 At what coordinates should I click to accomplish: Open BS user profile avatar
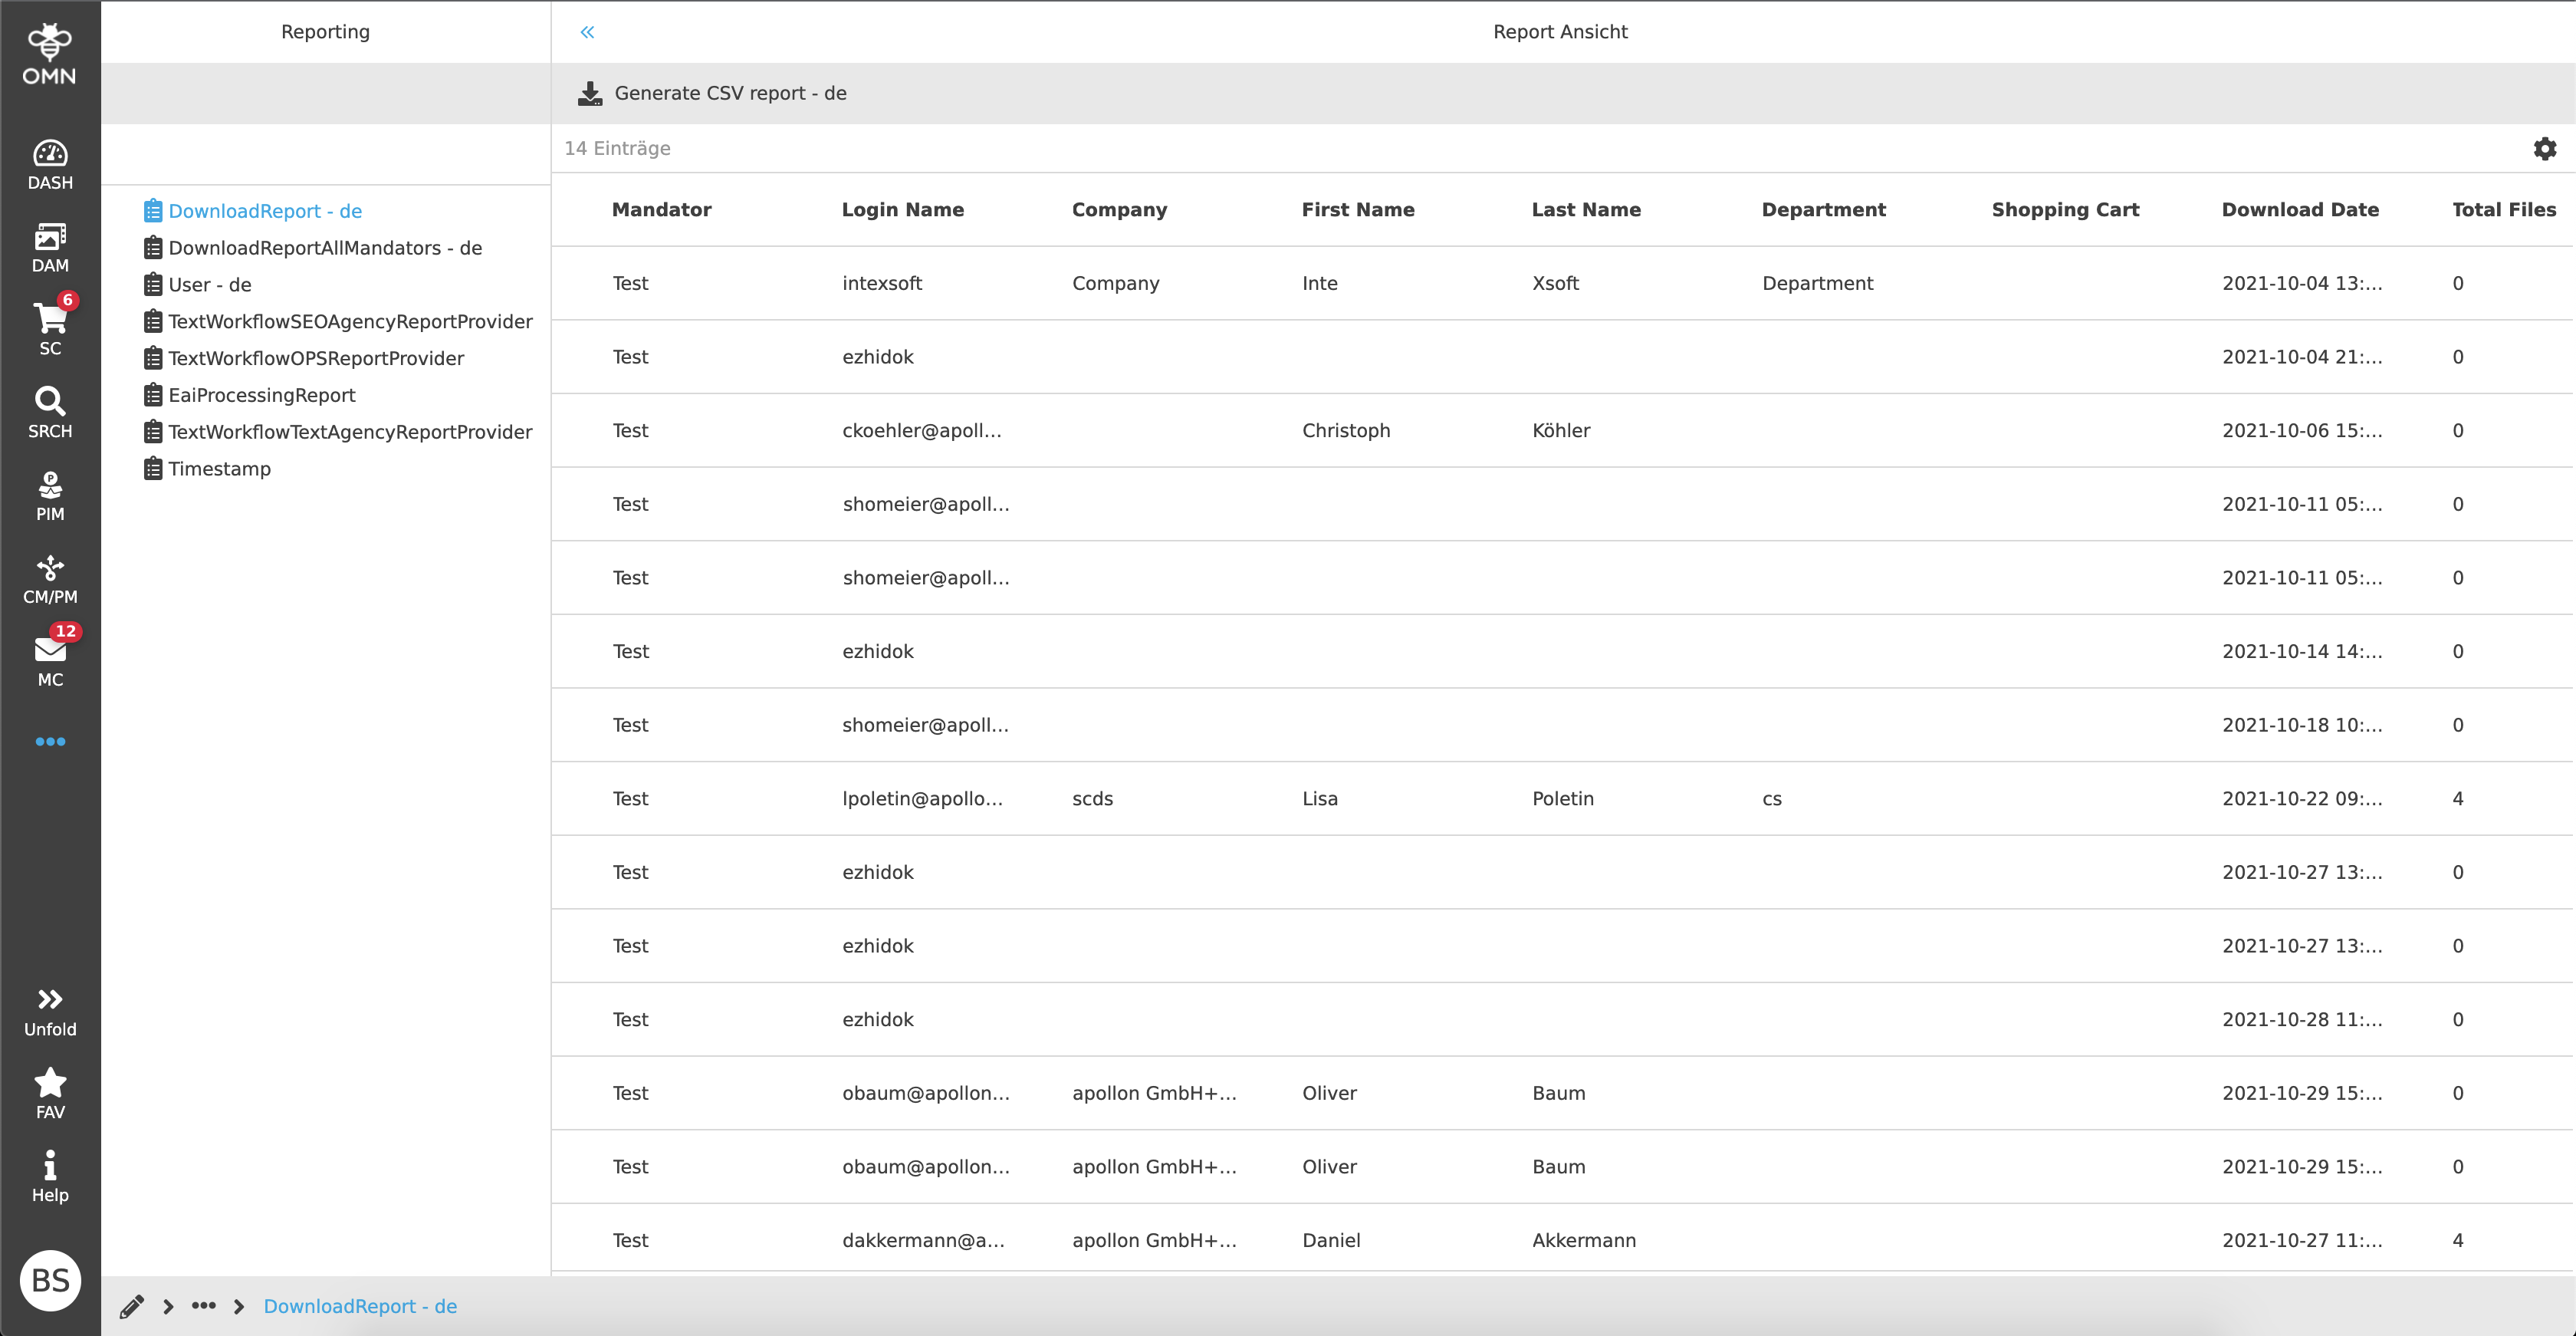click(x=50, y=1280)
